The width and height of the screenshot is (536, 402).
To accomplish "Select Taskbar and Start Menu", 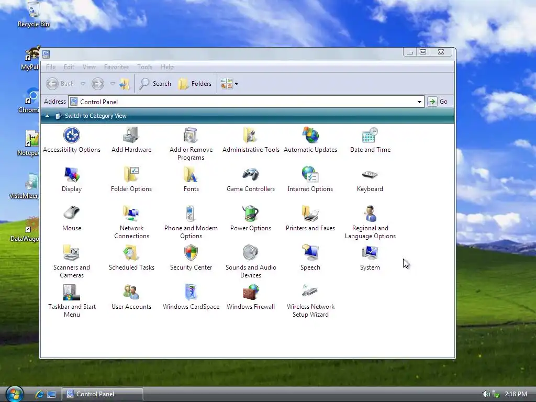I will [x=71, y=301].
